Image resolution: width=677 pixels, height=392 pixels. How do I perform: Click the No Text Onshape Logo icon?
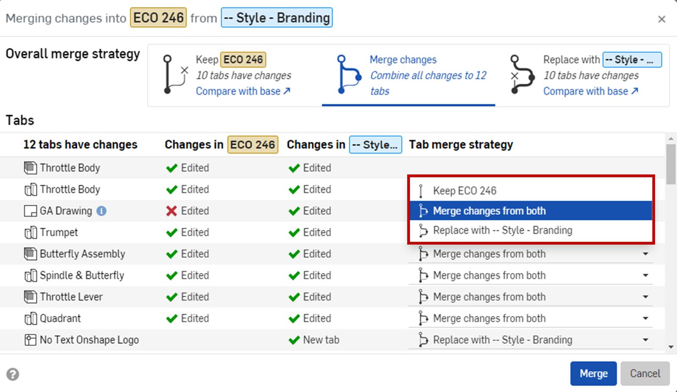coord(30,340)
